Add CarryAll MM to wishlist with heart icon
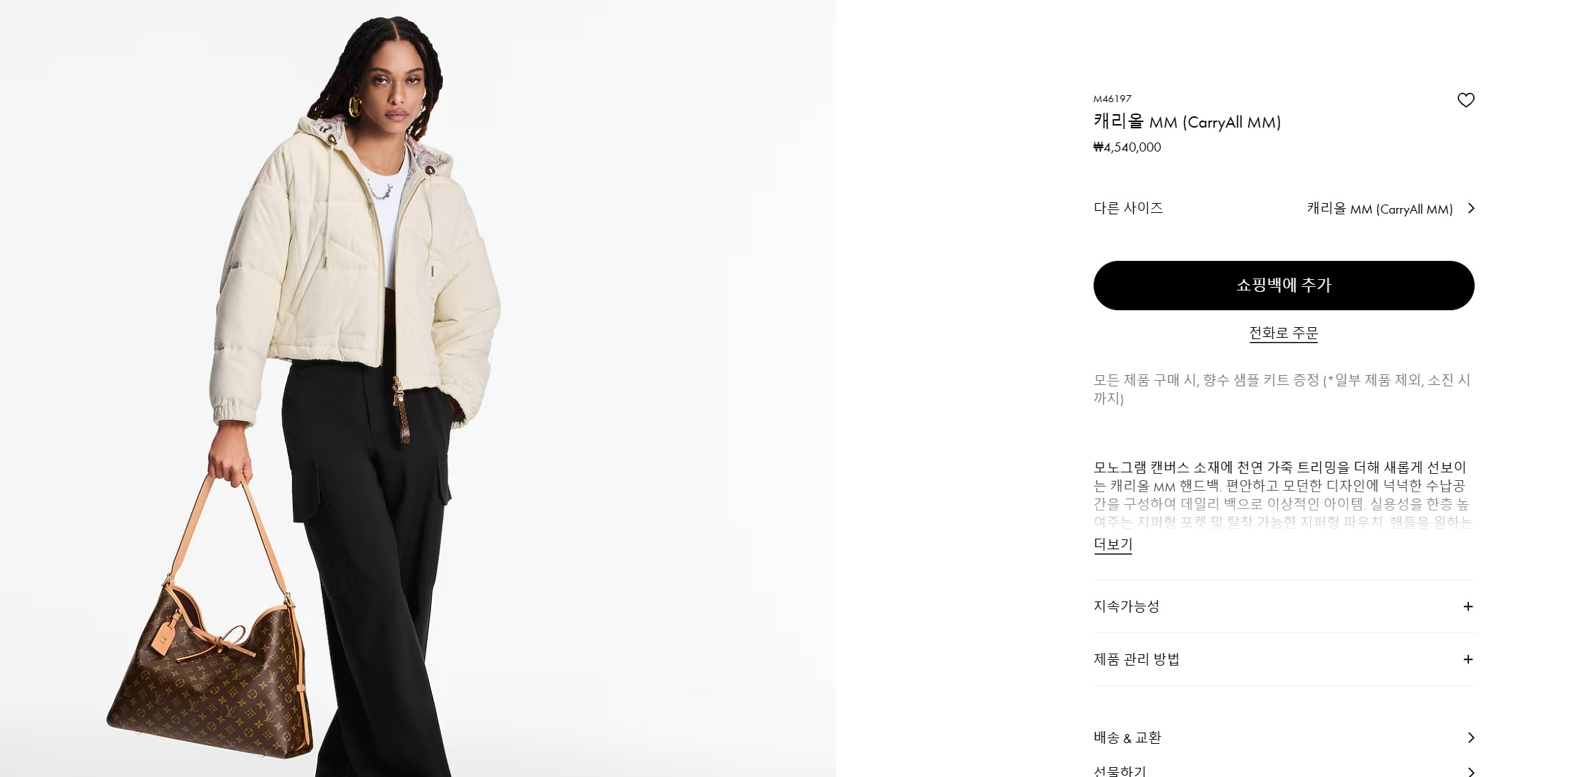 pyautogui.click(x=1465, y=100)
